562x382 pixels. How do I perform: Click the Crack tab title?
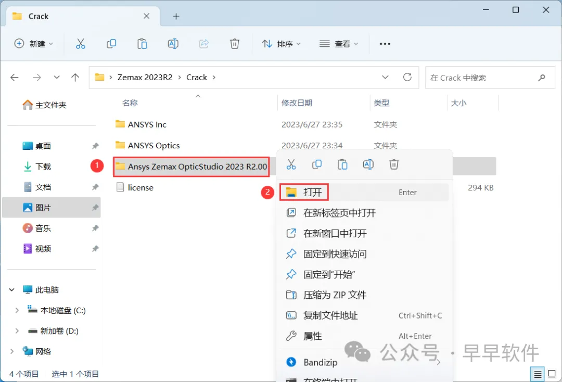click(x=39, y=17)
